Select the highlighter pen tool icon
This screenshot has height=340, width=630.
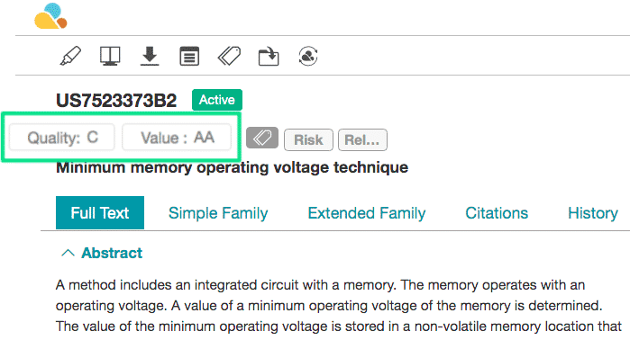[70, 56]
